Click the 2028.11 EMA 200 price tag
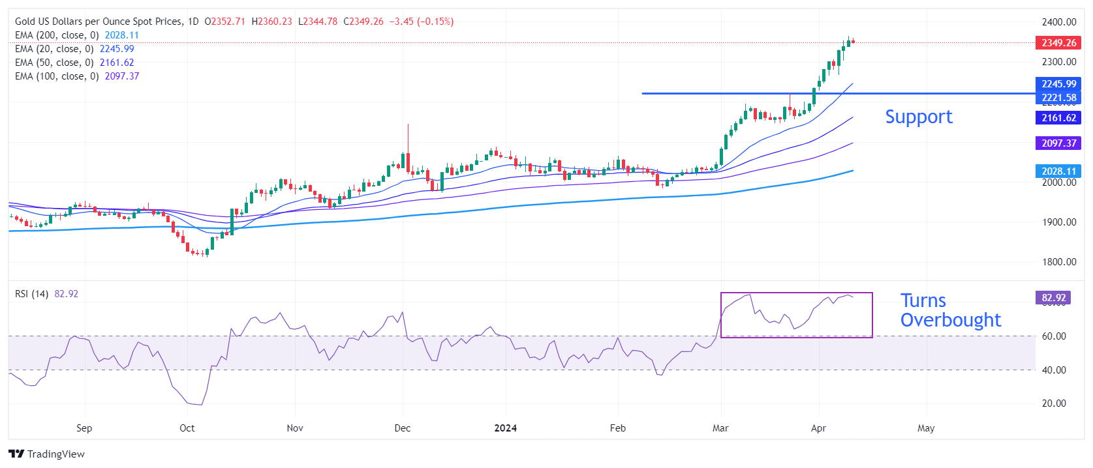1093x468 pixels. click(x=1058, y=171)
